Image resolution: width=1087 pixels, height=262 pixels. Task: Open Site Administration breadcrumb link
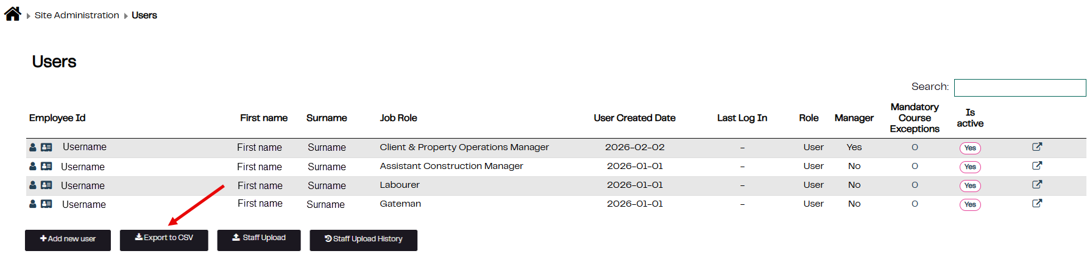pos(77,15)
